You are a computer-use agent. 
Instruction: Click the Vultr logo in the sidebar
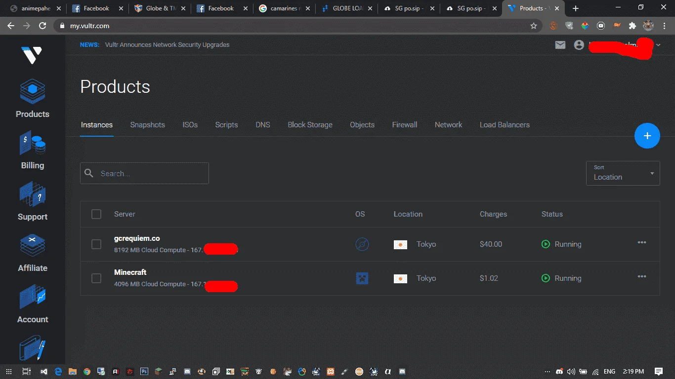32,55
